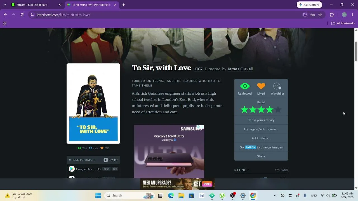Unlike the film via the orange heart

tap(261, 86)
